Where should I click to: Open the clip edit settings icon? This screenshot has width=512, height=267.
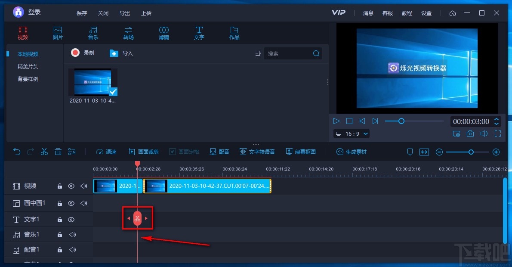click(x=72, y=152)
